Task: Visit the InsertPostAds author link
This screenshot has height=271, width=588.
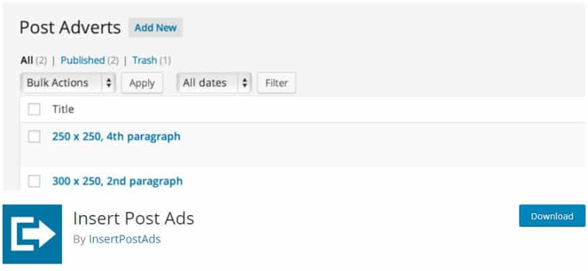Action: pyautogui.click(x=125, y=239)
